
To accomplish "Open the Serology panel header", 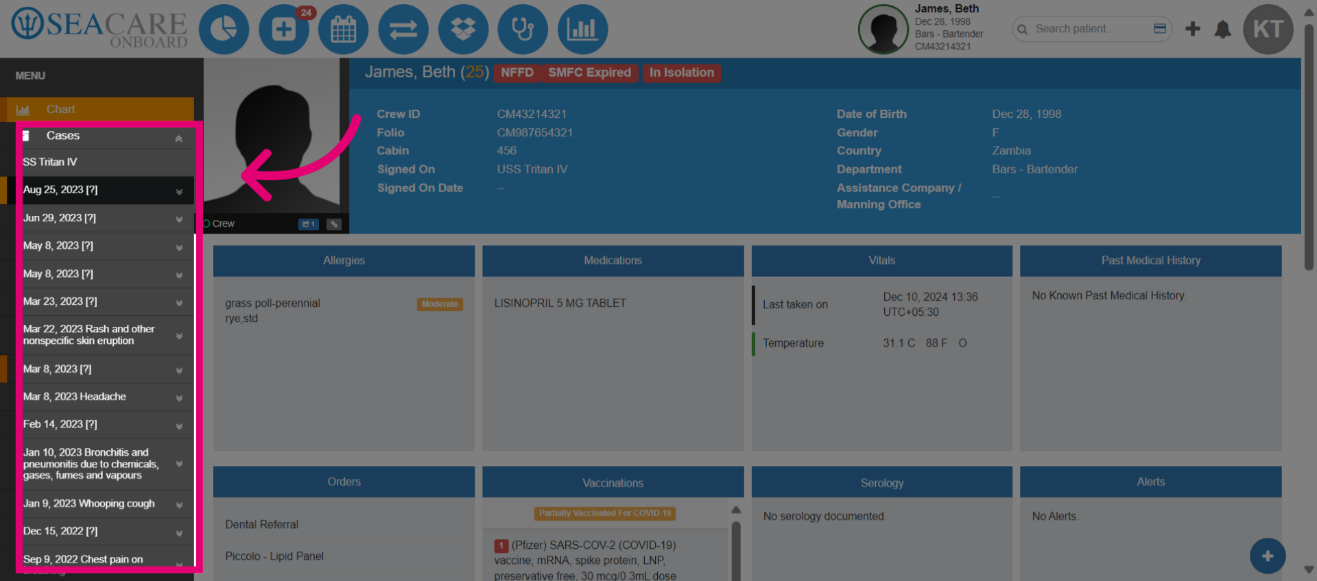I will (882, 482).
